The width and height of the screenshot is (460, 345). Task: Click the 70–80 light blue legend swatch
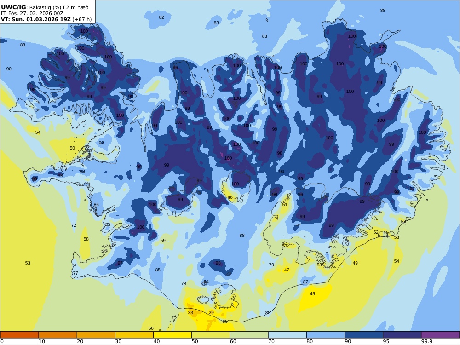[x=287, y=335]
